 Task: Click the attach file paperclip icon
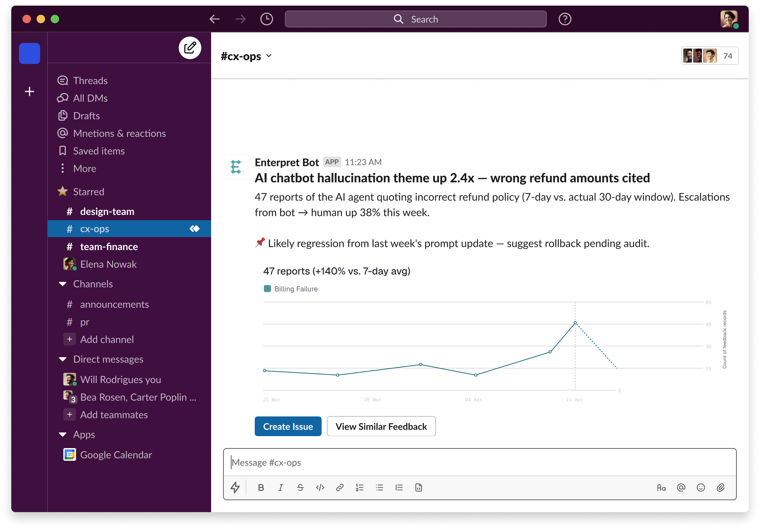(720, 487)
